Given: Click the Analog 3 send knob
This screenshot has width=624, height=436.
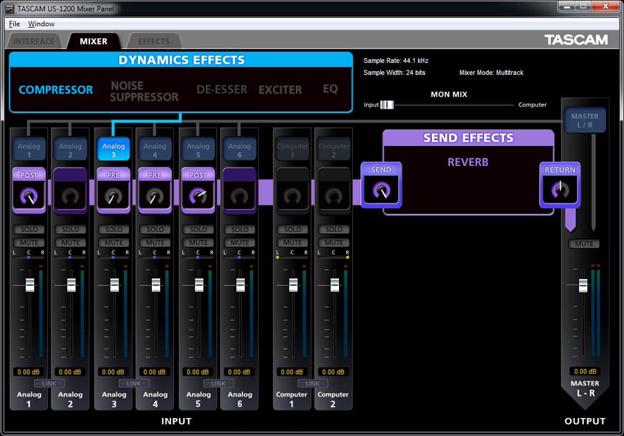Looking at the screenshot, I should (x=113, y=197).
